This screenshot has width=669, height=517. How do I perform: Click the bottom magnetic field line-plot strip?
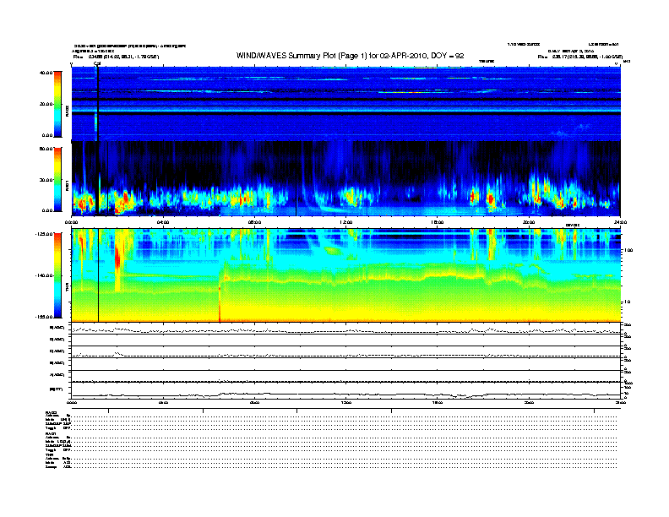(346, 391)
